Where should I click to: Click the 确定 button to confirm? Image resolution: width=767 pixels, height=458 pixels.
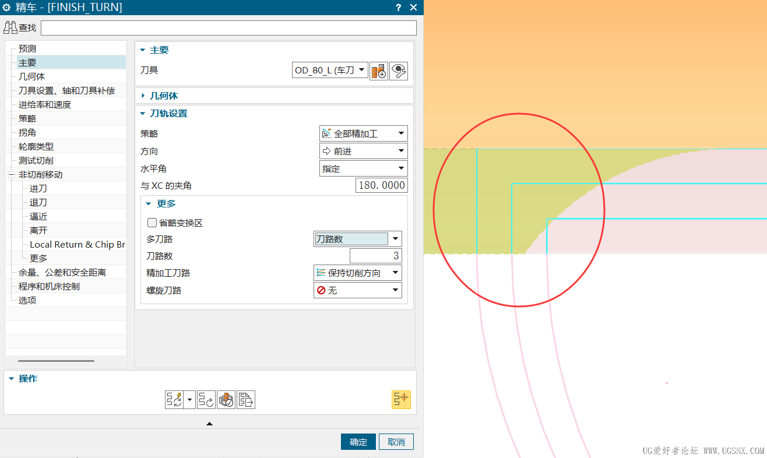(358, 442)
